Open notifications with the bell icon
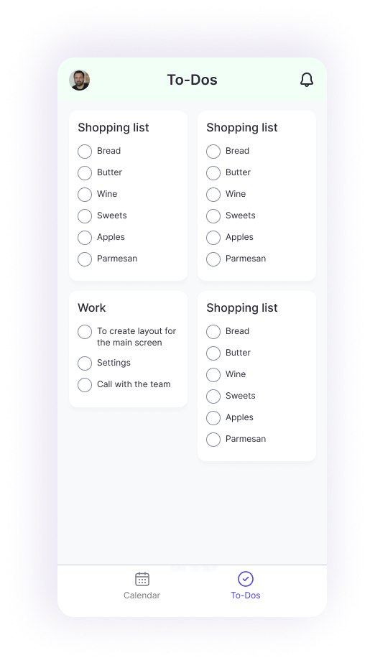 tap(307, 80)
